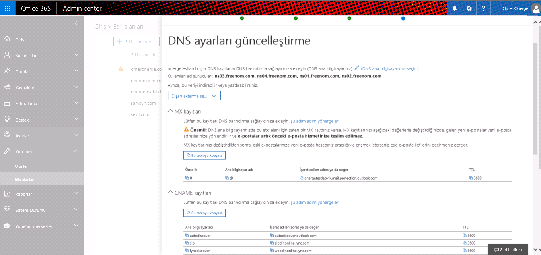The height and width of the screenshot is (255, 541).
Task: Open Dışarı aktarma dropdown
Action: pyautogui.click(x=194, y=96)
